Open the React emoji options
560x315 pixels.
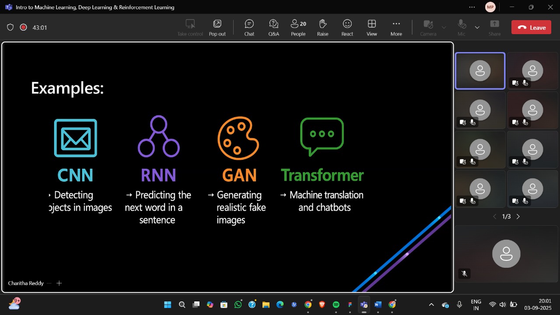tap(347, 27)
